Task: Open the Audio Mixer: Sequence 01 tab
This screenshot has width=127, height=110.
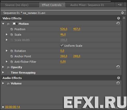Action: coord(87,5)
